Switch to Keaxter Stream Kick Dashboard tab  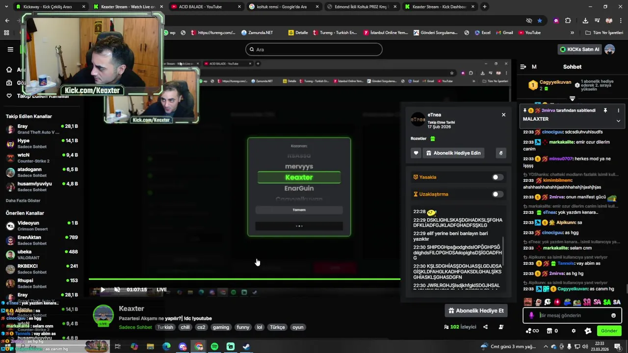(x=439, y=7)
